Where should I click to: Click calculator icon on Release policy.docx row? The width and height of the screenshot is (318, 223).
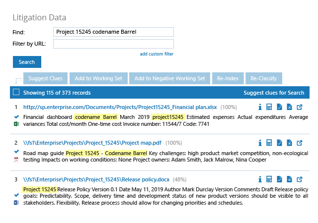(x=269, y=179)
